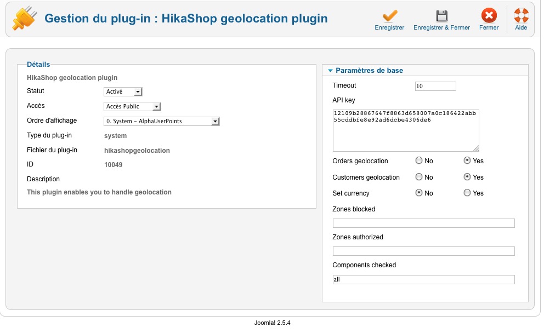Click the Components checked label
This screenshot has height=333, width=544.
pos(364,265)
